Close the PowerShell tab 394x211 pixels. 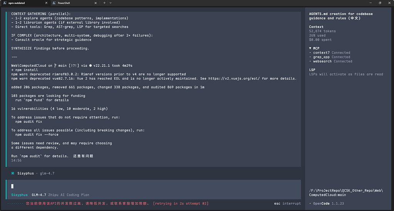(x=95, y=3)
